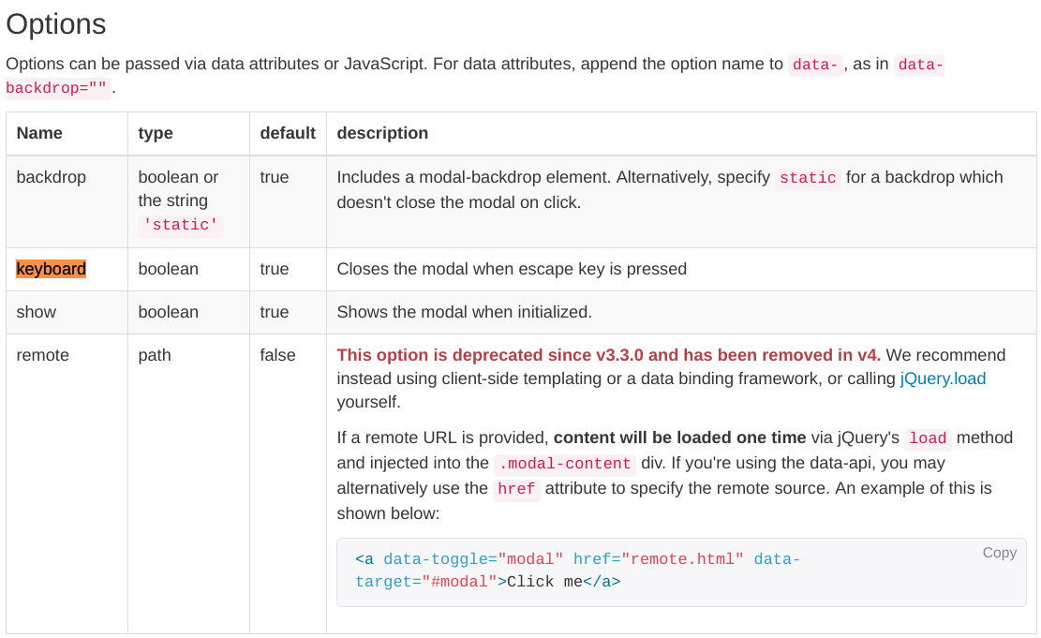Click the Copy button on the code snippet

(x=999, y=553)
